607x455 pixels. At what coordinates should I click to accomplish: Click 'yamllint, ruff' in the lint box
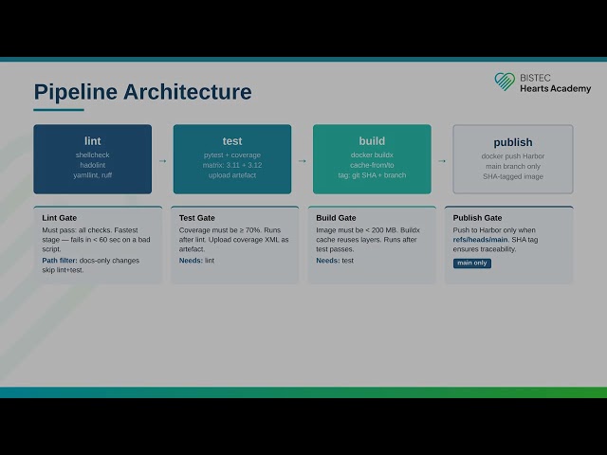93,174
